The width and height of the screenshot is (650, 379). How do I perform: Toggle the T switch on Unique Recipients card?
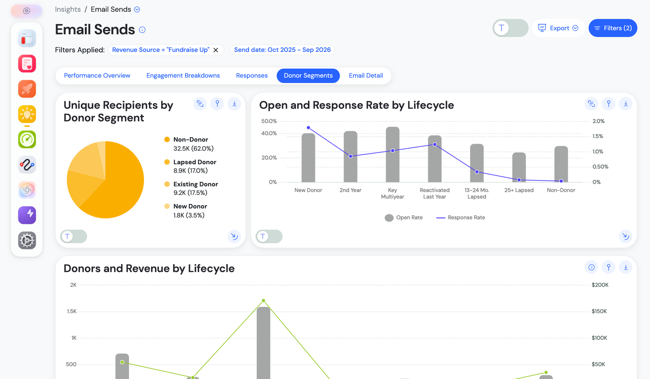(74, 236)
